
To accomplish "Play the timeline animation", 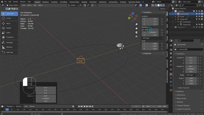I will point(87,106).
